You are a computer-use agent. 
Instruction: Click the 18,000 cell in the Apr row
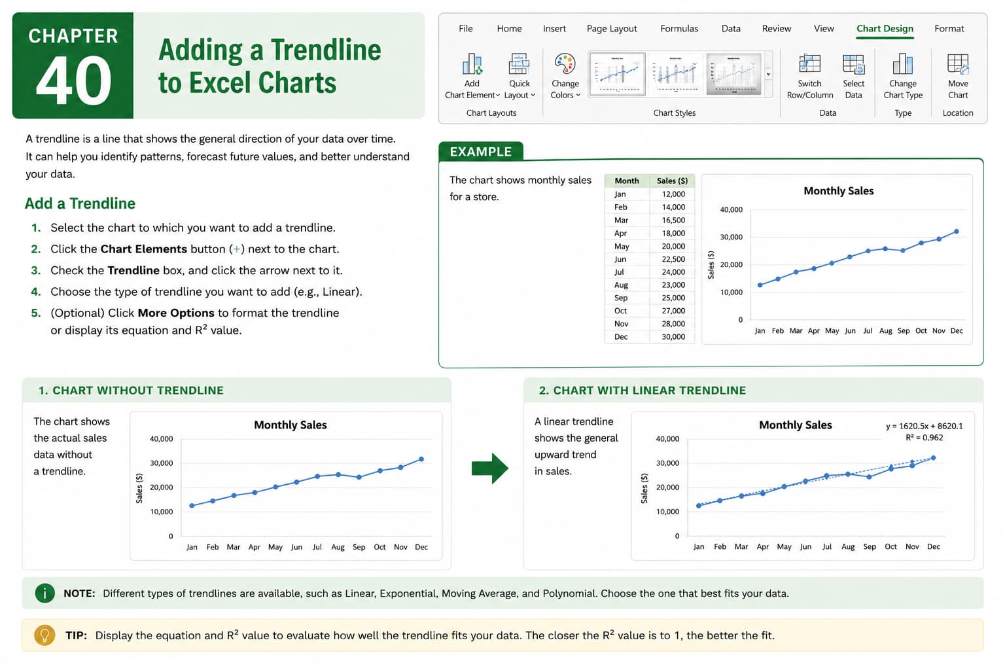(672, 234)
